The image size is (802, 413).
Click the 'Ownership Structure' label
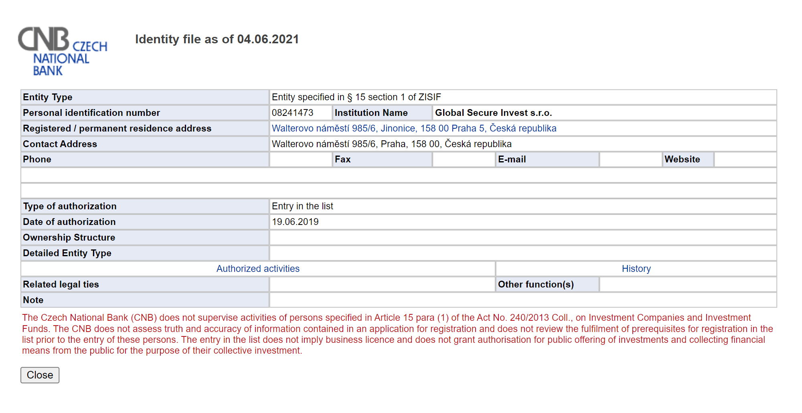(69, 237)
